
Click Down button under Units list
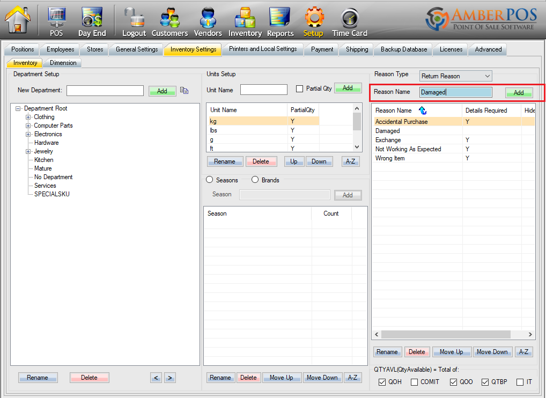(319, 161)
